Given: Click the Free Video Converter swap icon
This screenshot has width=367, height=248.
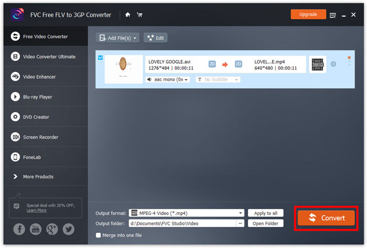Looking at the screenshot, I should [x=15, y=36].
